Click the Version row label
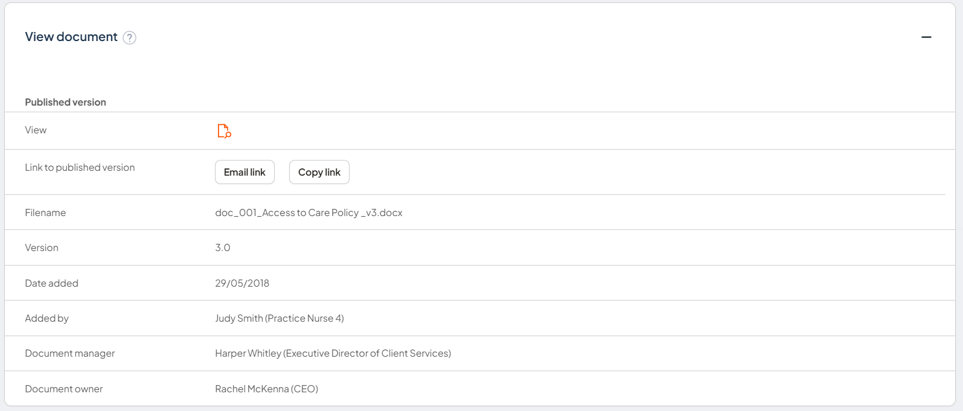The width and height of the screenshot is (963, 411). [42, 247]
